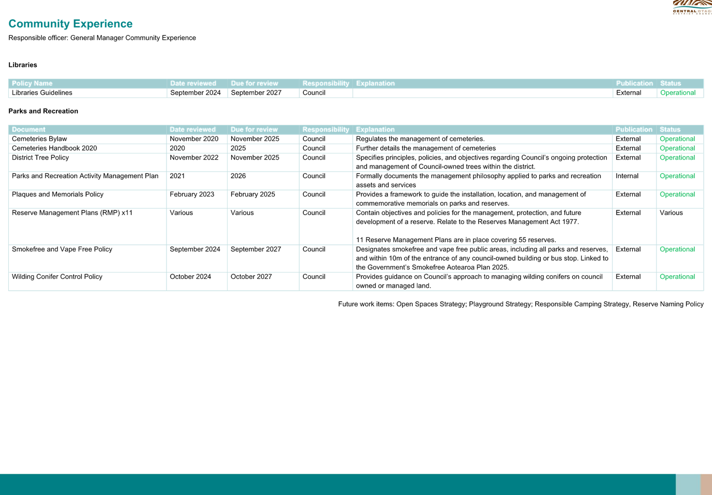Click the Responsible officer line
The height and width of the screenshot is (495, 712).
pos(102,38)
